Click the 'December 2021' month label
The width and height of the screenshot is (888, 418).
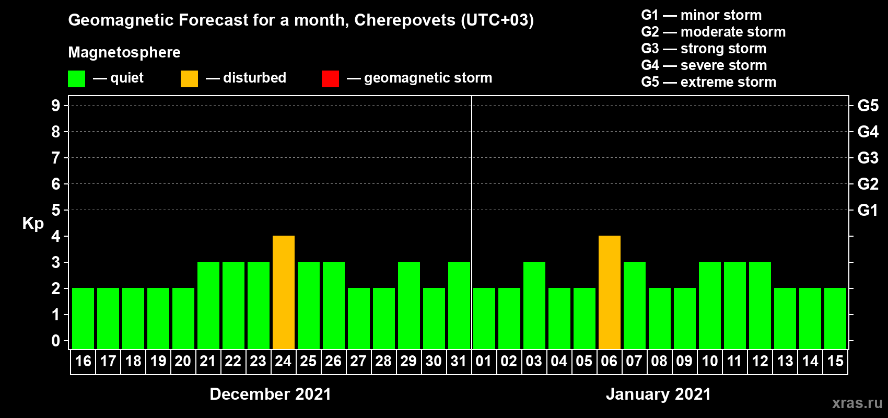[x=271, y=394]
